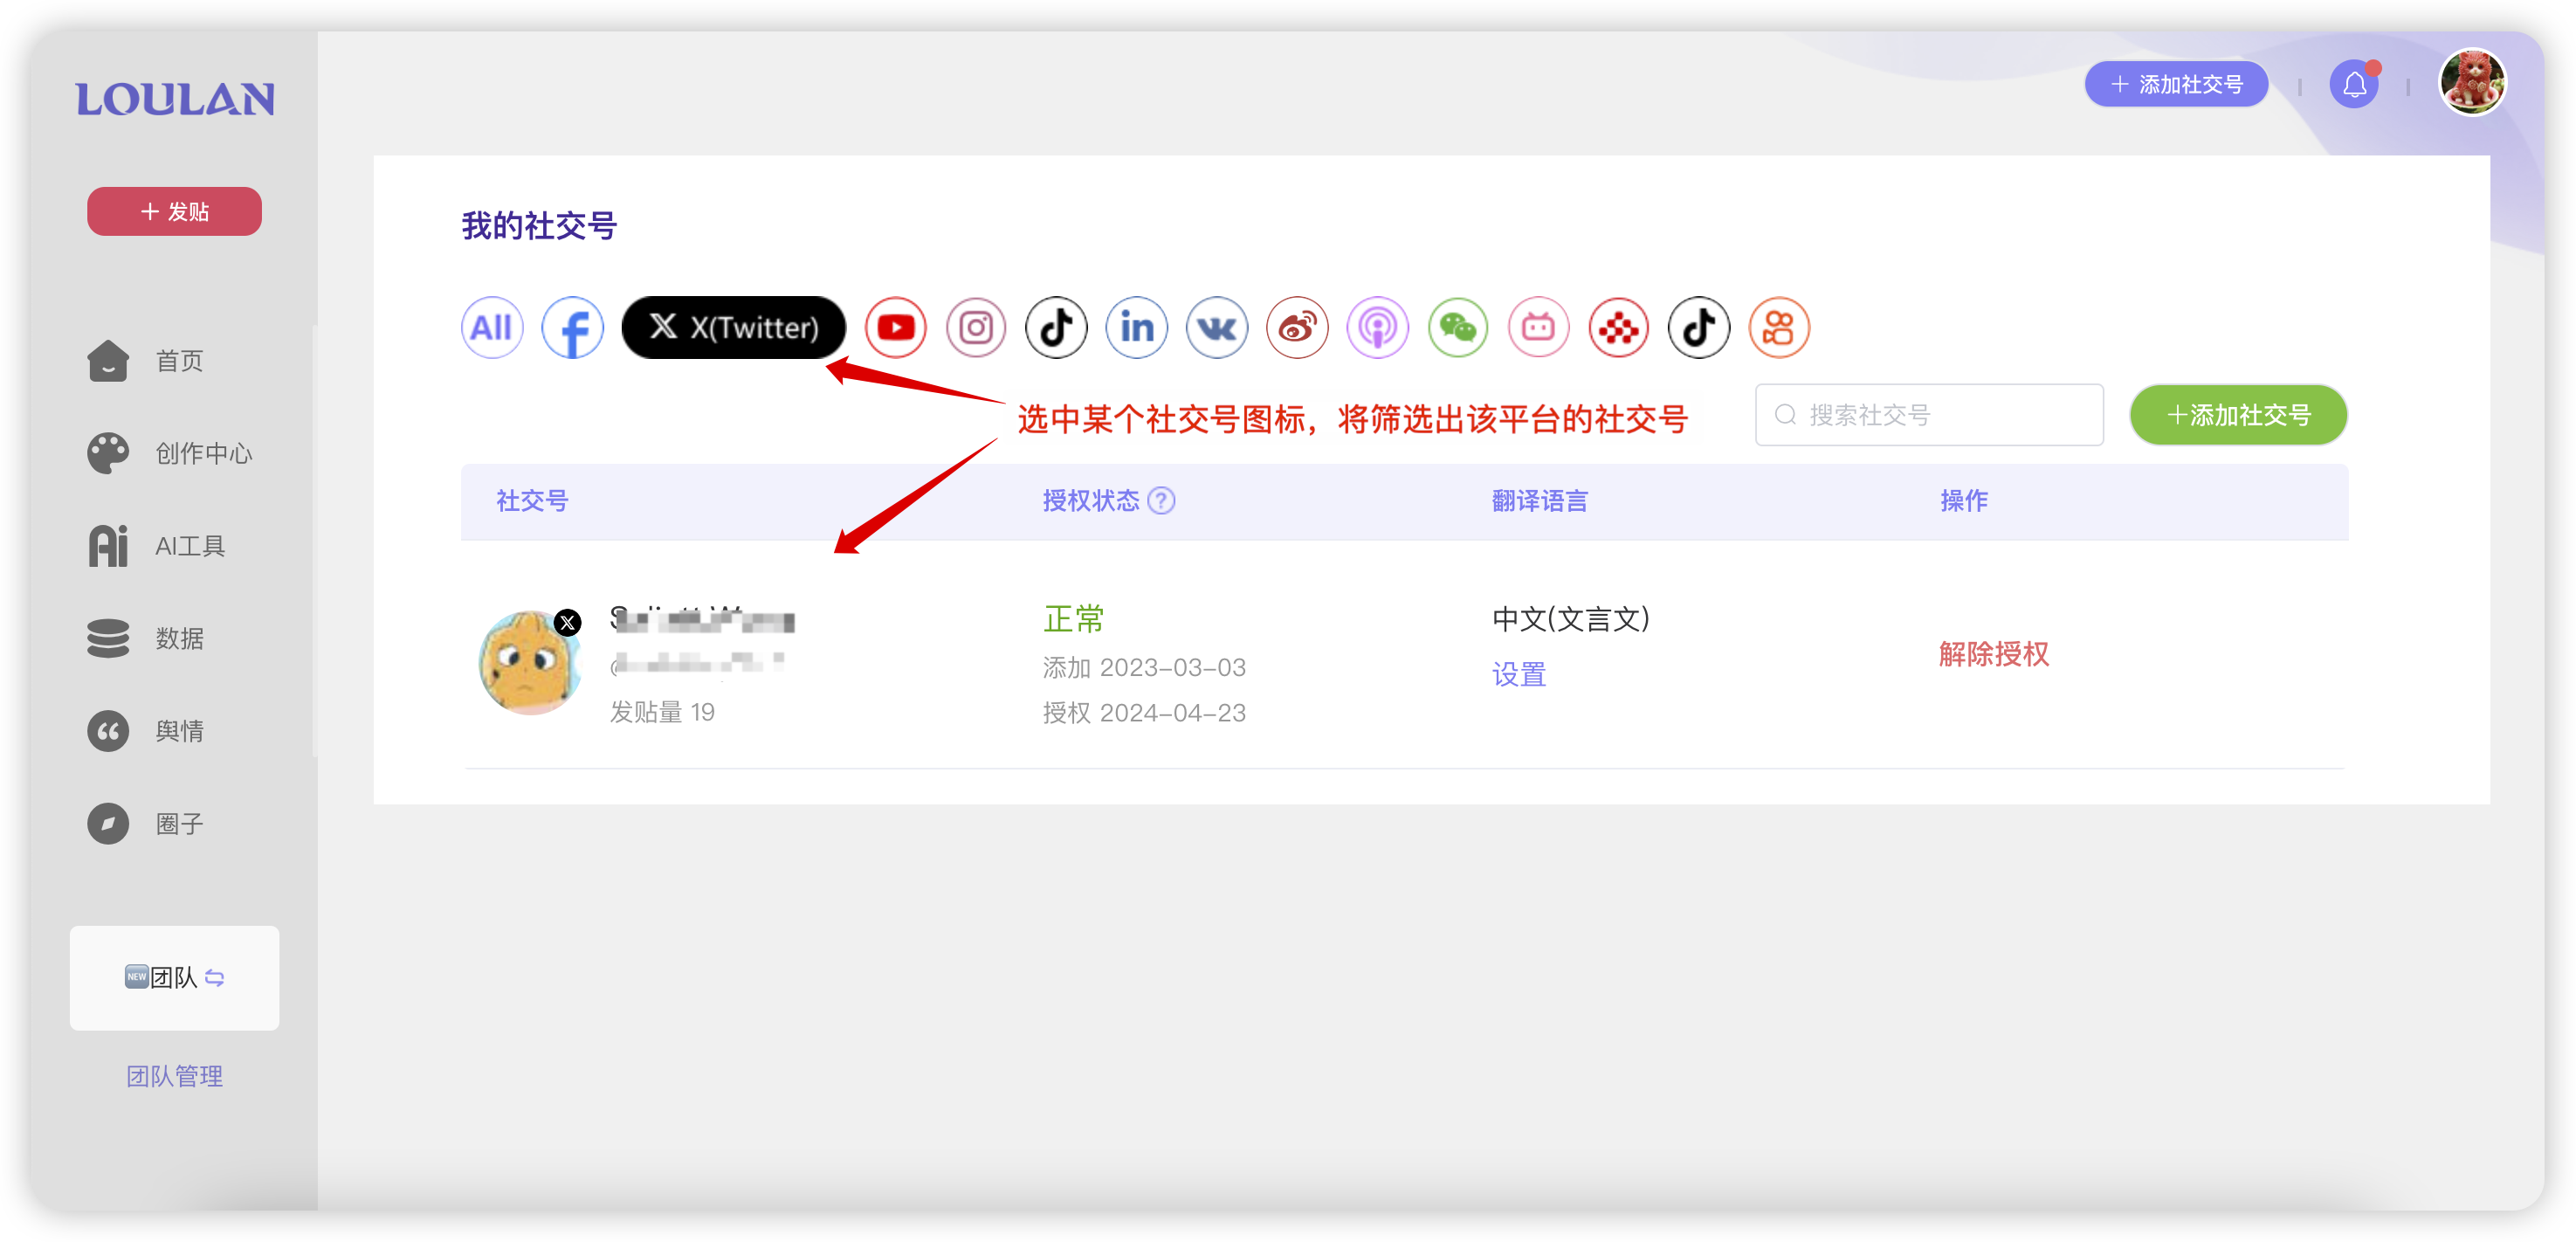The width and height of the screenshot is (2576, 1242).
Task: Filter accounts by VK icon
Action: click(x=1216, y=327)
